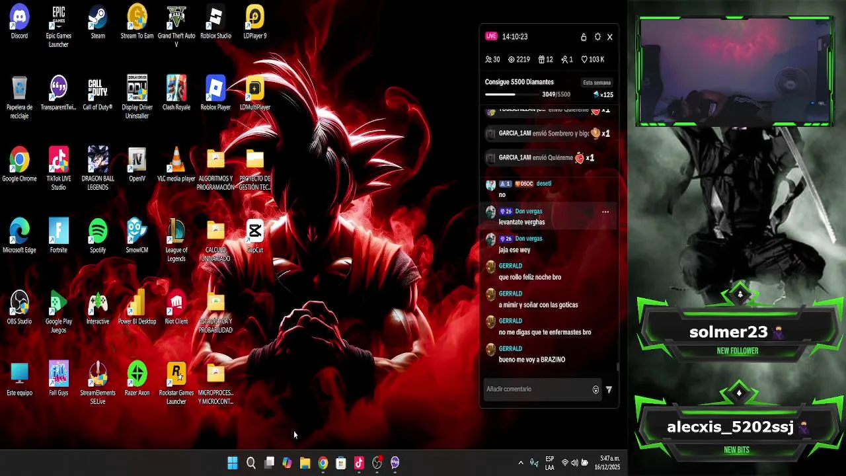Click GERRALD's comment 'bueno me voy a BRAZINO'
This screenshot has height=476, width=846.
(x=532, y=360)
